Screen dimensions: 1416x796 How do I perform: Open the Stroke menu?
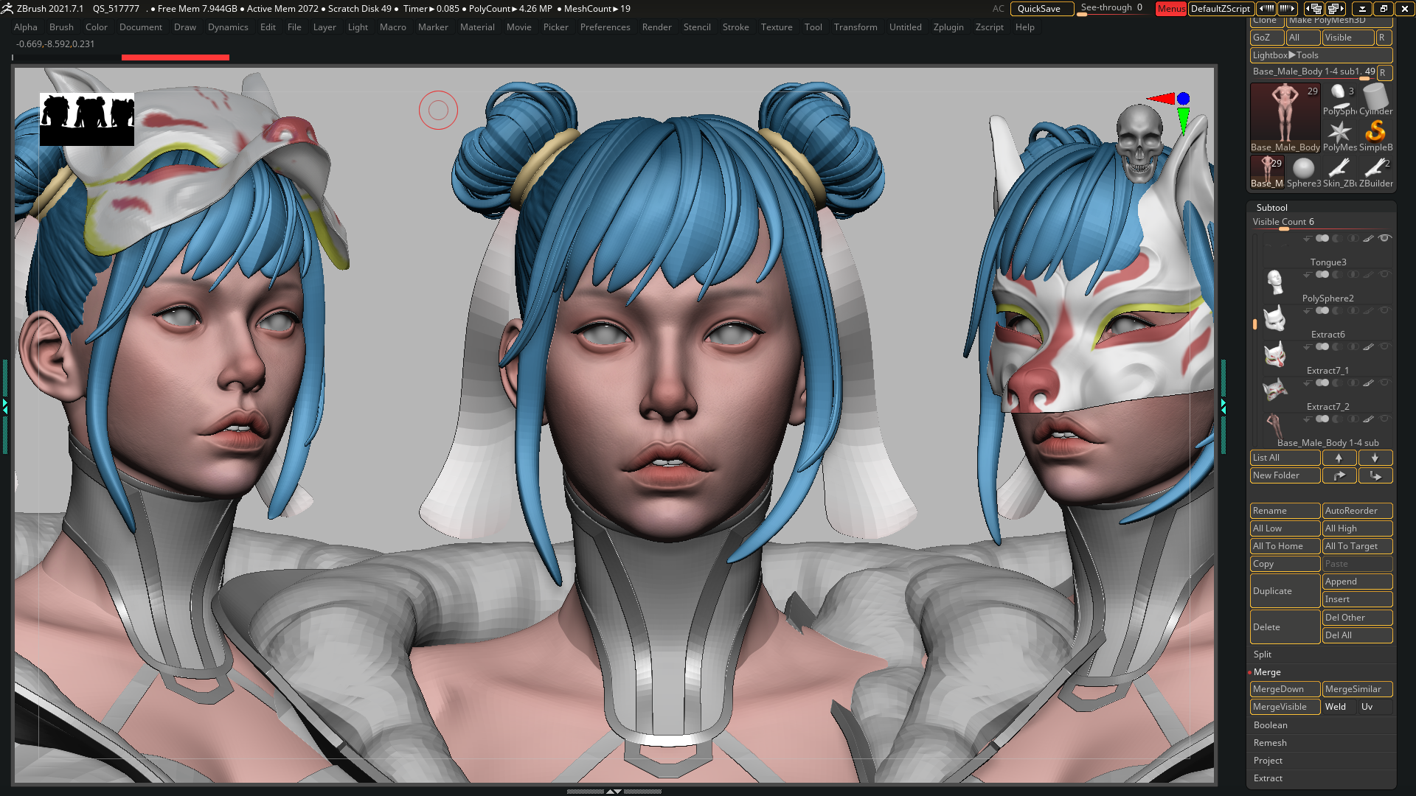pos(735,27)
